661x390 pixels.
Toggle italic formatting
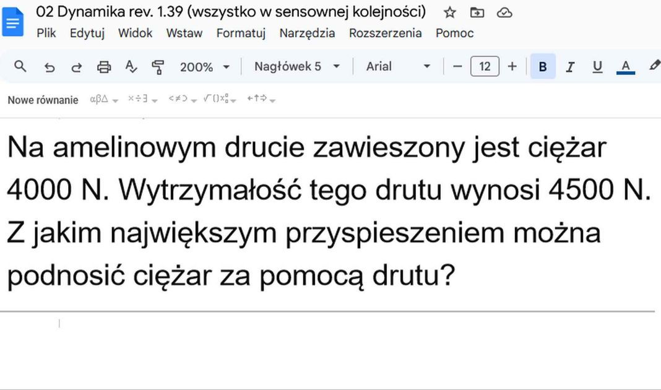570,67
